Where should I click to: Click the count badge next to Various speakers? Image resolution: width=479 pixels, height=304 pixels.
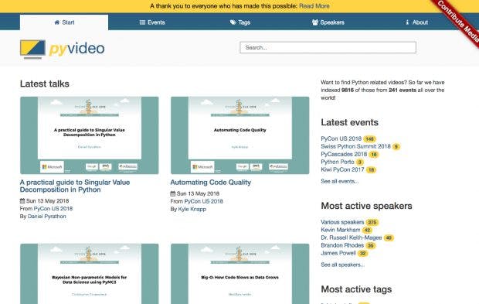click(372, 222)
